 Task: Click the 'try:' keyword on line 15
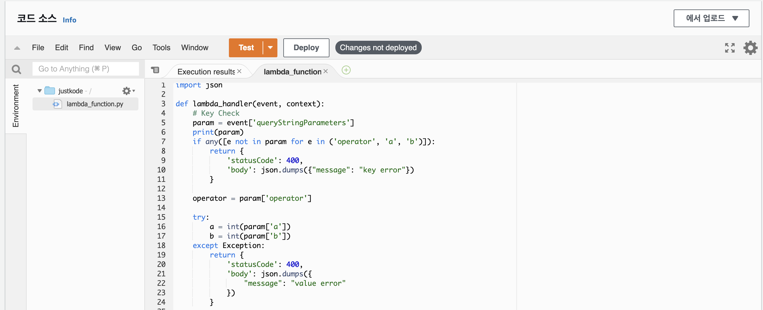(x=201, y=217)
